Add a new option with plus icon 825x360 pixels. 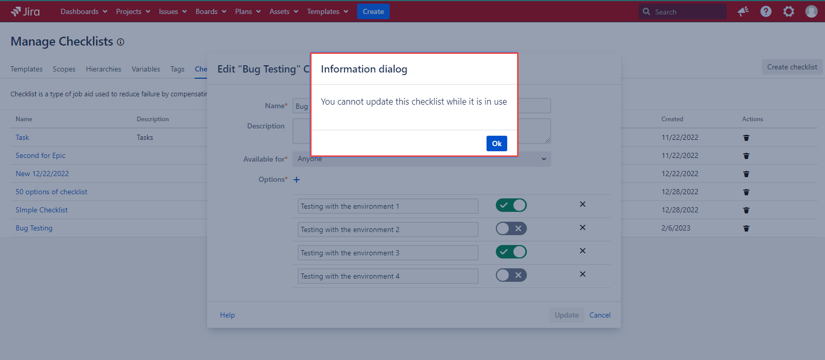pos(297,180)
